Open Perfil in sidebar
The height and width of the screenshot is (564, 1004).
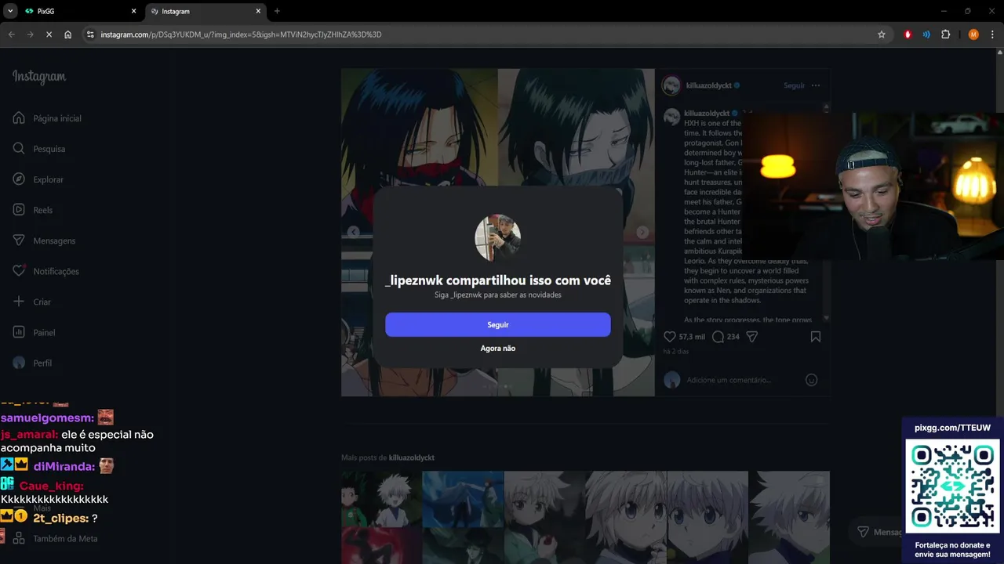[x=33, y=363]
